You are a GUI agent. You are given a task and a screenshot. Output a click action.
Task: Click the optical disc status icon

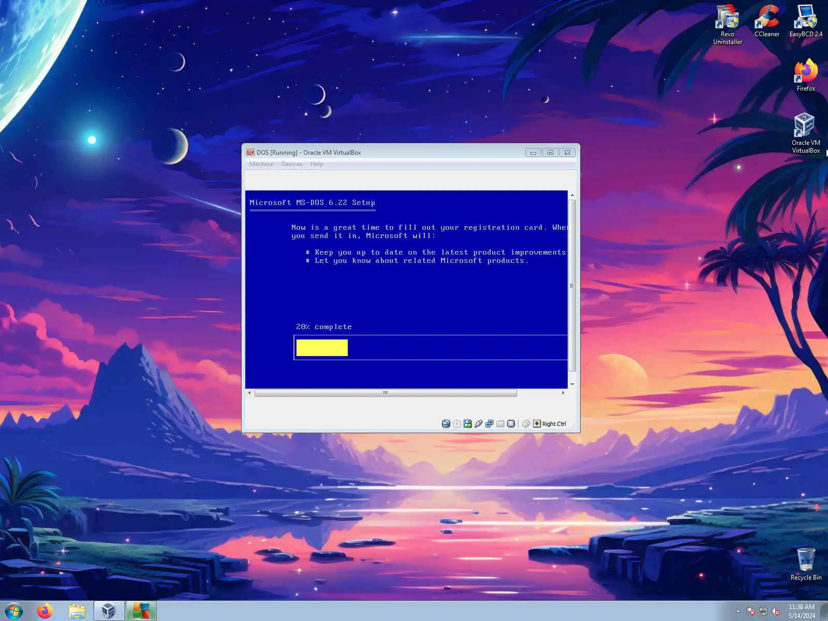click(457, 424)
